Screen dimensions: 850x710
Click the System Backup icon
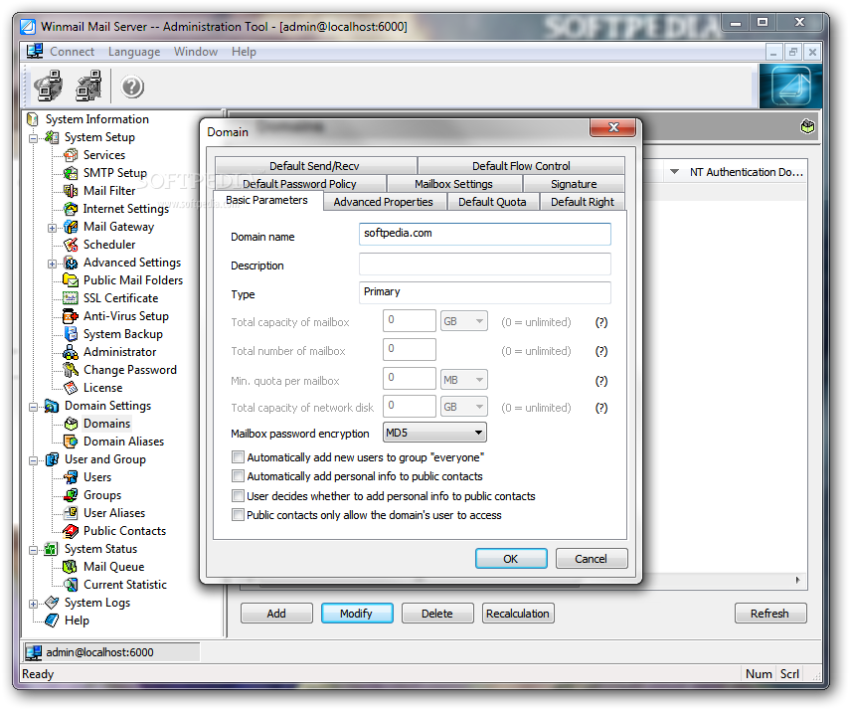coord(71,334)
